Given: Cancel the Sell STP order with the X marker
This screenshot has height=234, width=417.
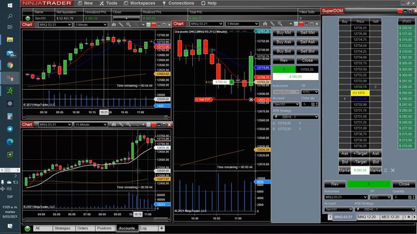Looking at the screenshot, I should click(251, 99).
